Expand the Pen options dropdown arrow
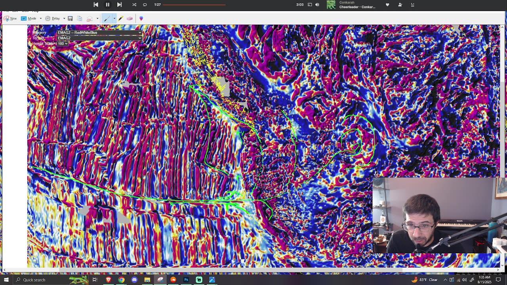This screenshot has width=507, height=285. pos(114,18)
